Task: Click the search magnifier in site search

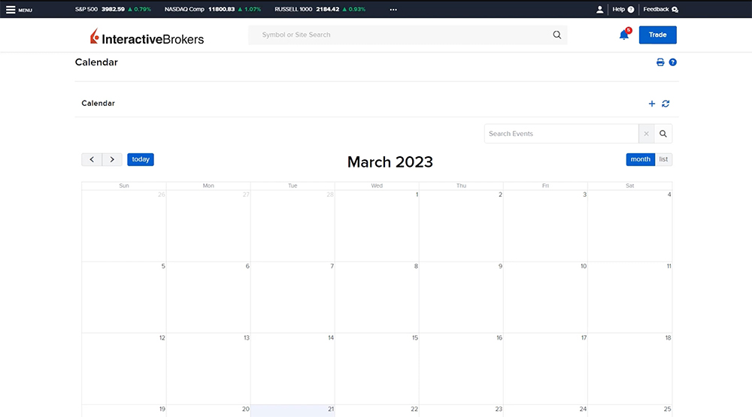Action: point(557,35)
